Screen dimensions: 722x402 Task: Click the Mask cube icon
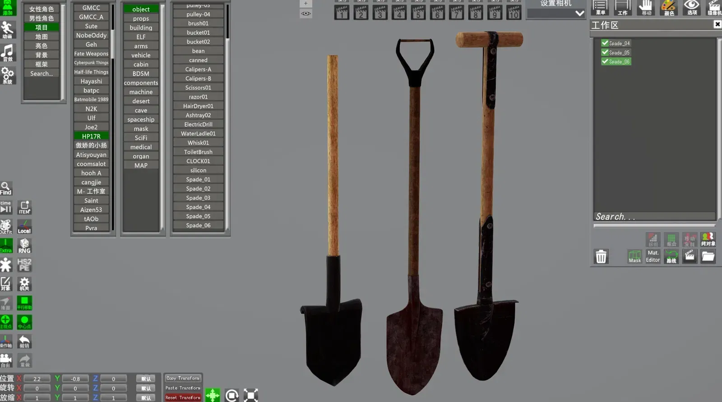(x=635, y=257)
